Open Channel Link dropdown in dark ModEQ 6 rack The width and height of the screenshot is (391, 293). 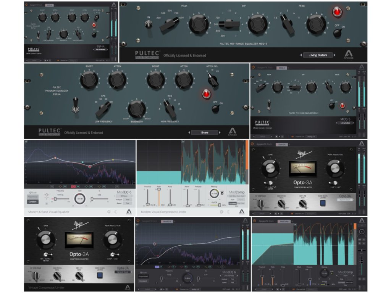pyautogui.click(x=195, y=289)
